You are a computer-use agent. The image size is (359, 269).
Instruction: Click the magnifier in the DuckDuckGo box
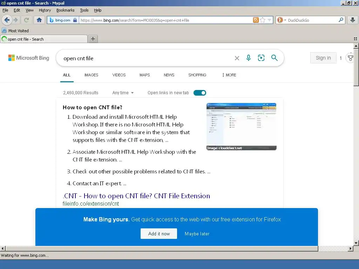pyautogui.click(x=341, y=20)
